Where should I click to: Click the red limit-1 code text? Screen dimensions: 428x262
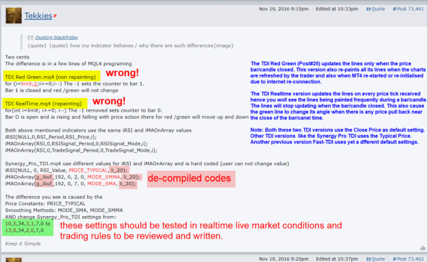29,84
